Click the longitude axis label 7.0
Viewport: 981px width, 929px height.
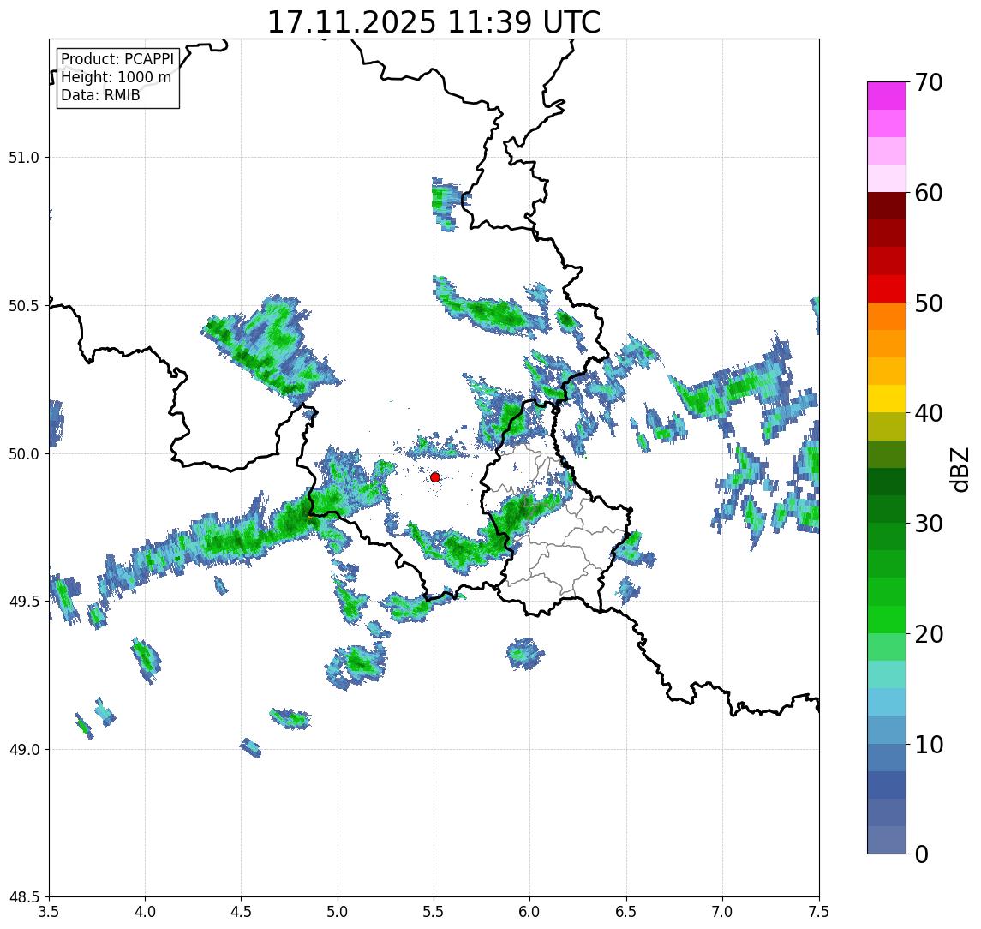pyautogui.click(x=723, y=912)
